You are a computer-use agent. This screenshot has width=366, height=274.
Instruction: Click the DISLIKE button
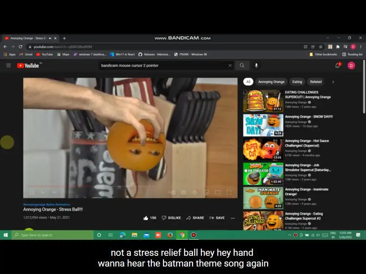pos(171,218)
